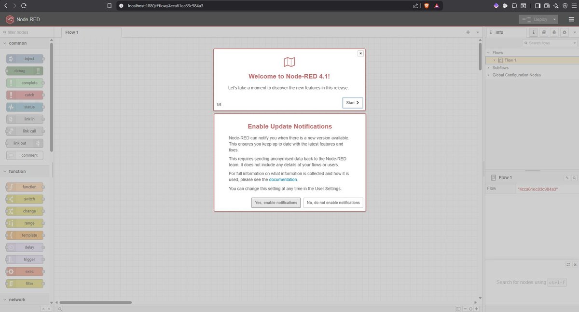The height and width of the screenshot is (312, 579).
Task: Click the browser reload button
Action: coord(24,6)
